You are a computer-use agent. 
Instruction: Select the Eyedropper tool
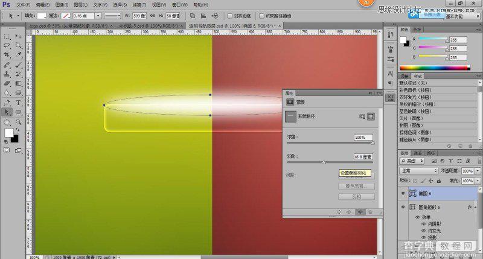pos(19,54)
